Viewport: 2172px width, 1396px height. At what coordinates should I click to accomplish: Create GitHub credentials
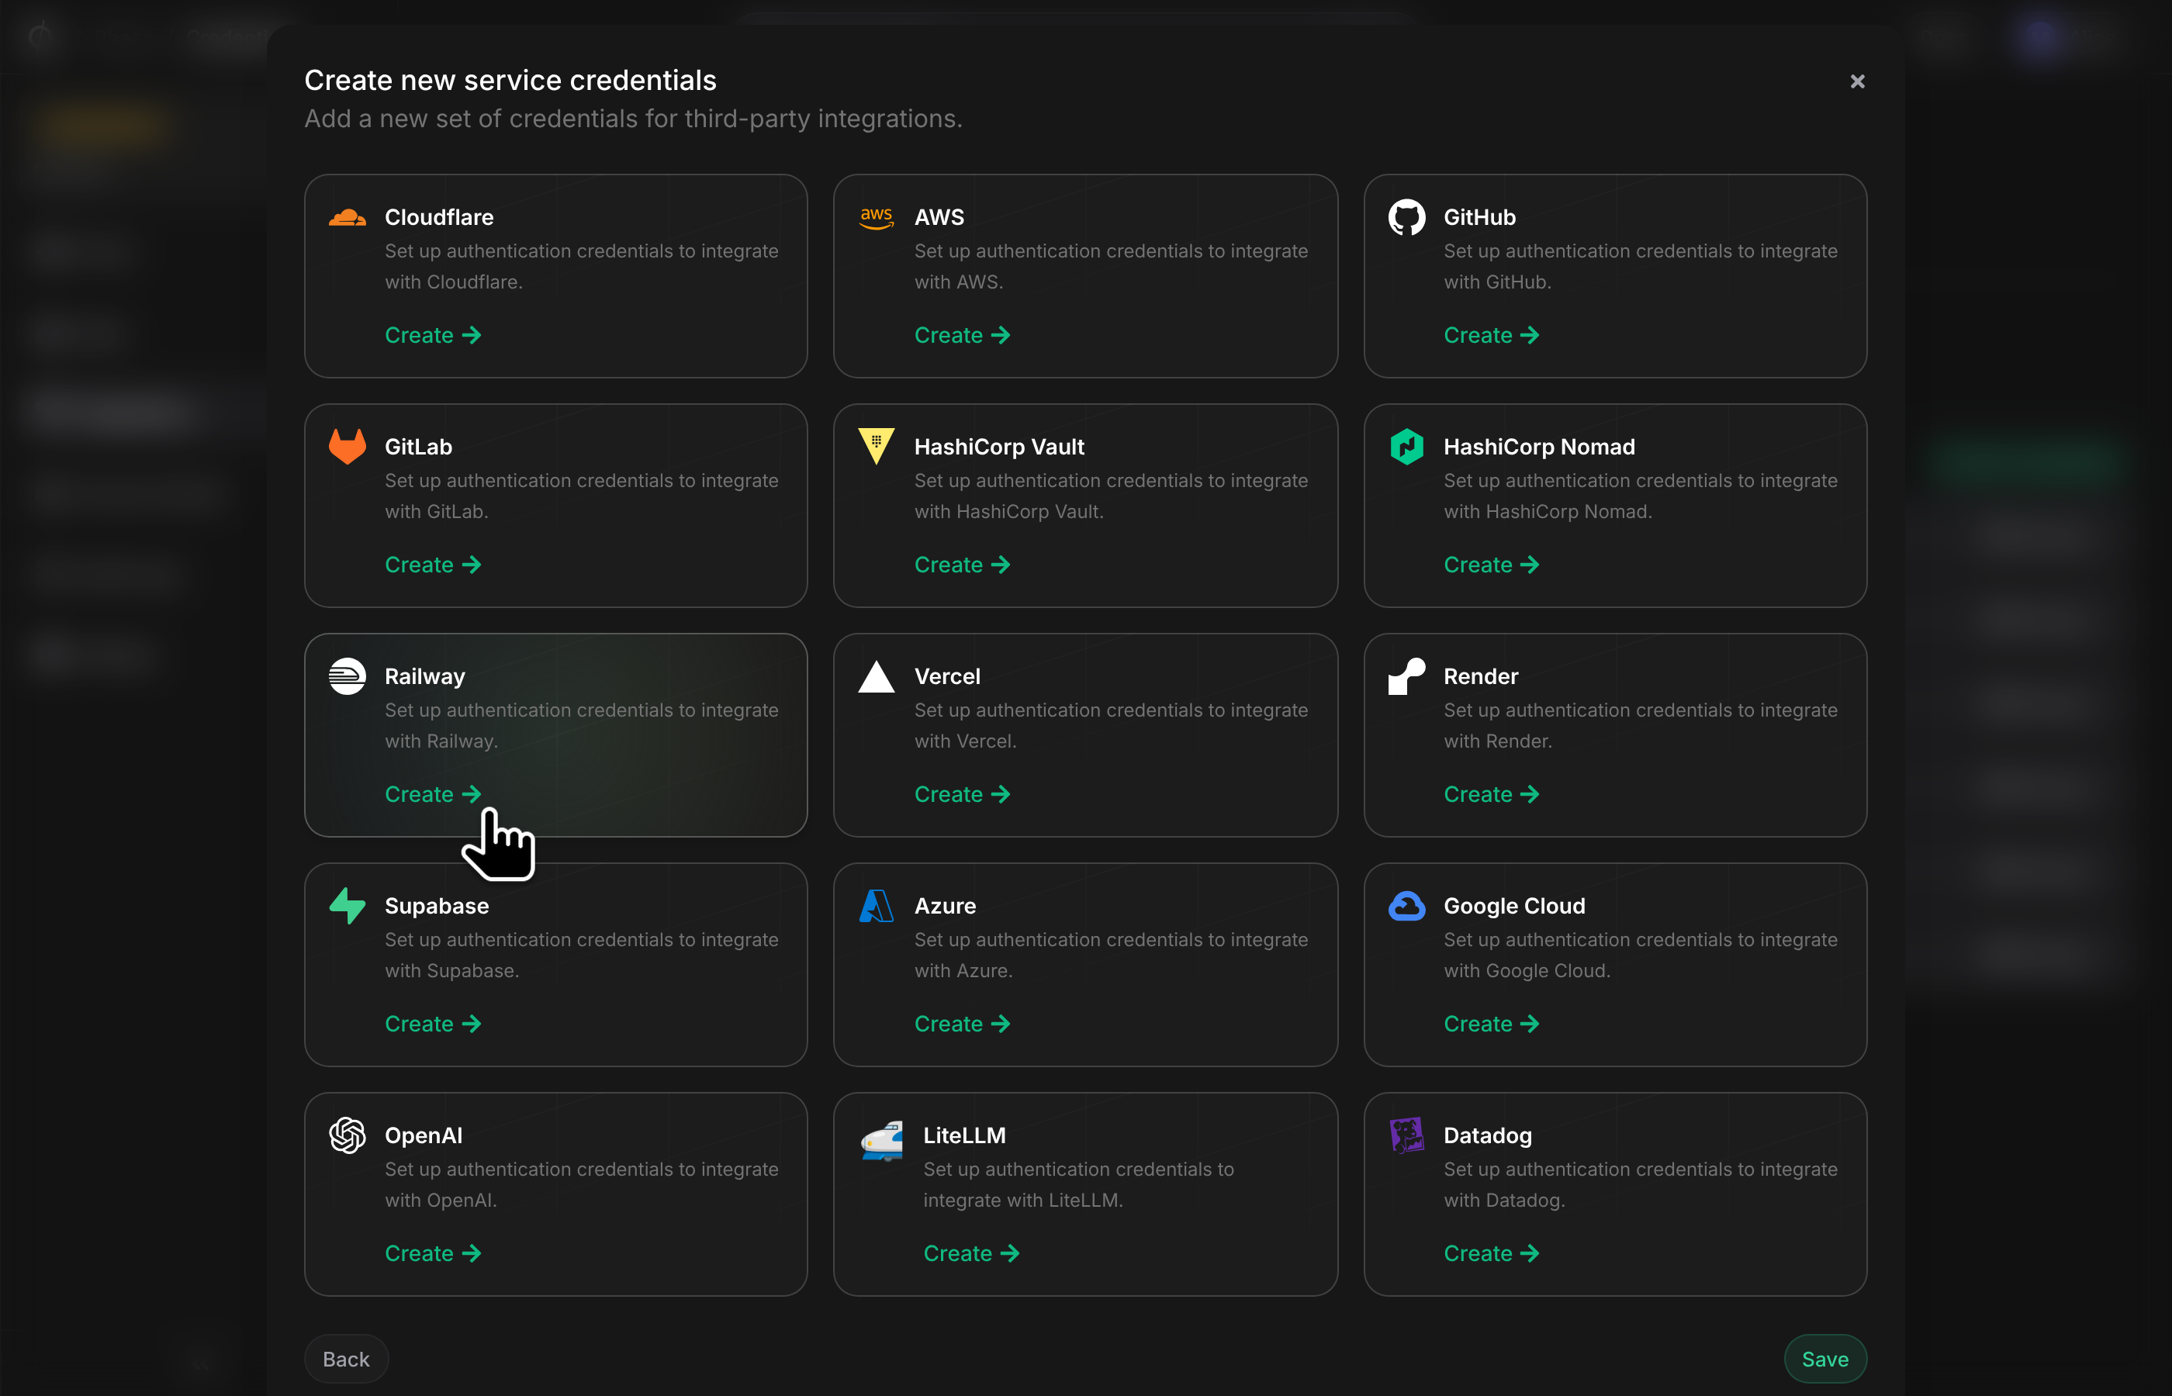pyautogui.click(x=1491, y=335)
